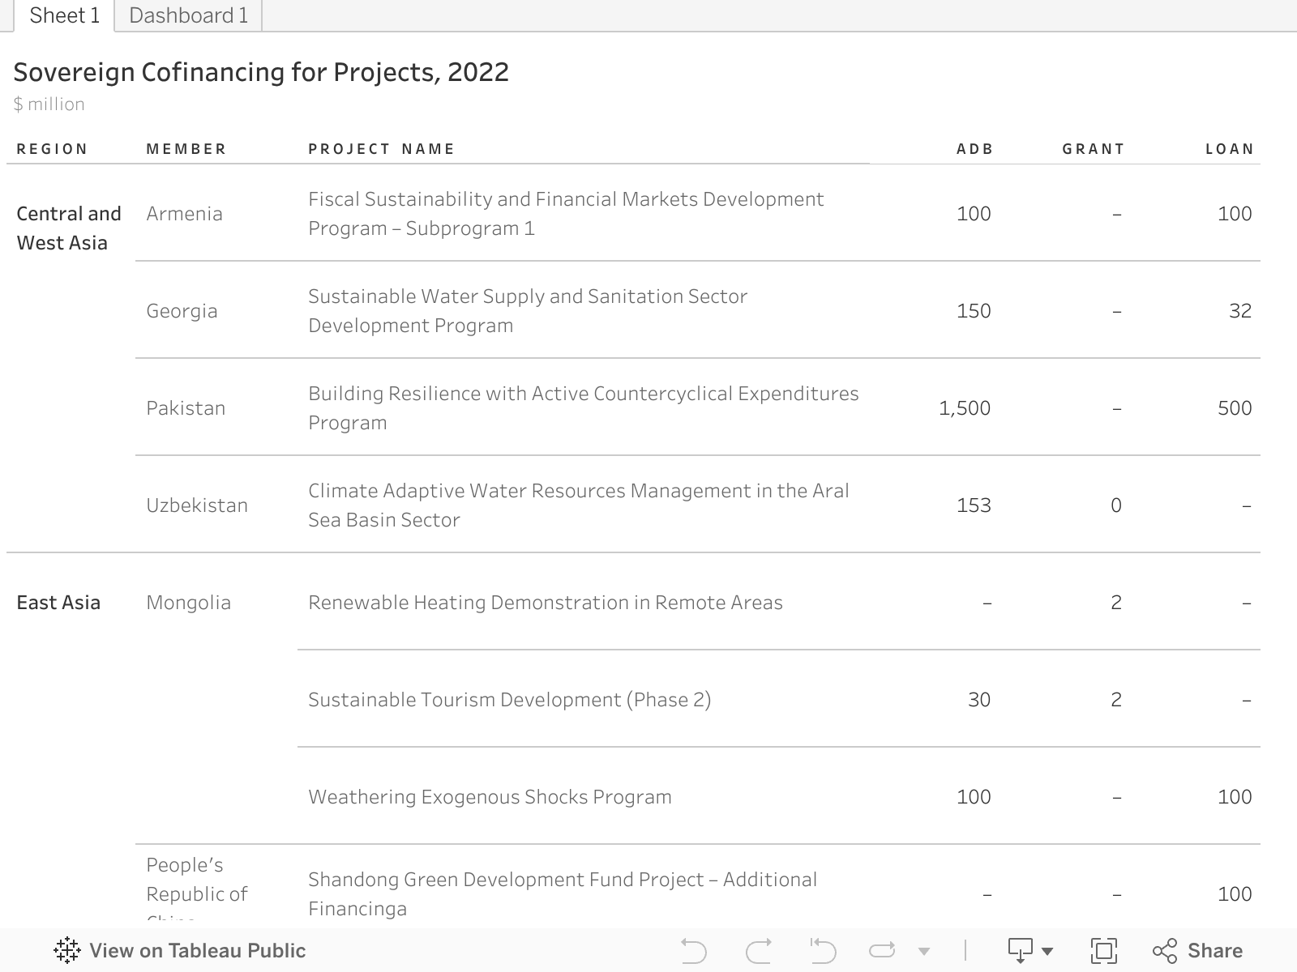Switch to the Dashboard 1 tab

[x=188, y=15]
